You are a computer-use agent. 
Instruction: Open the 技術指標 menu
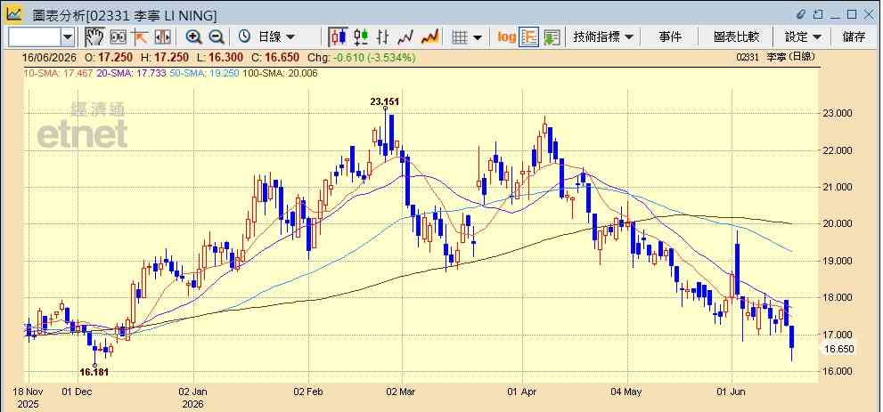click(x=603, y=37)
